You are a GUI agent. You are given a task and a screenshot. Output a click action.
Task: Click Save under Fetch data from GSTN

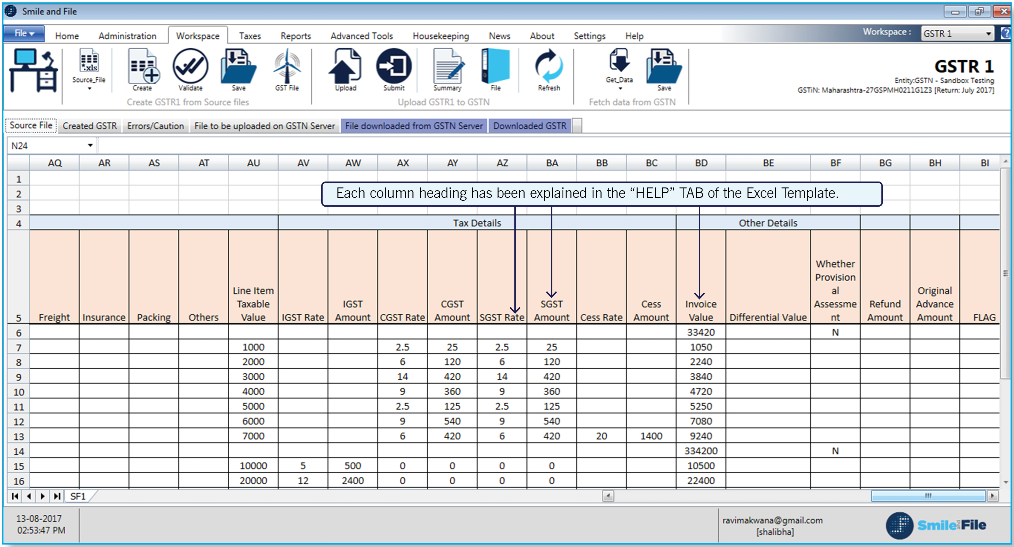(x=664, y=67)
